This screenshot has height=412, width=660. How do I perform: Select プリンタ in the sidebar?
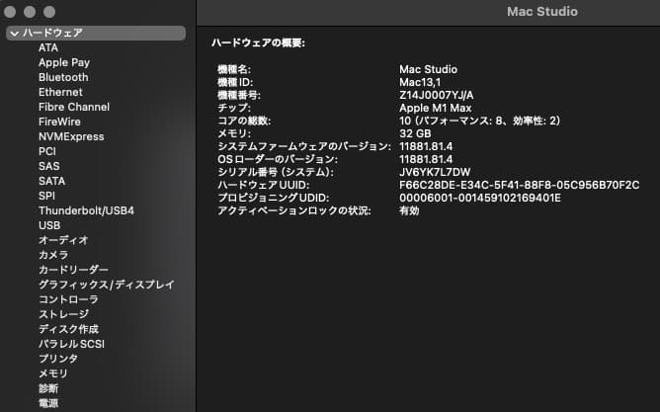58,359
